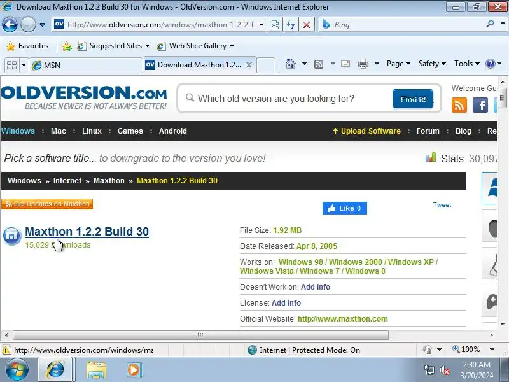
Task: Click the Maxthon round blue icon
Action: click(12, 236)
